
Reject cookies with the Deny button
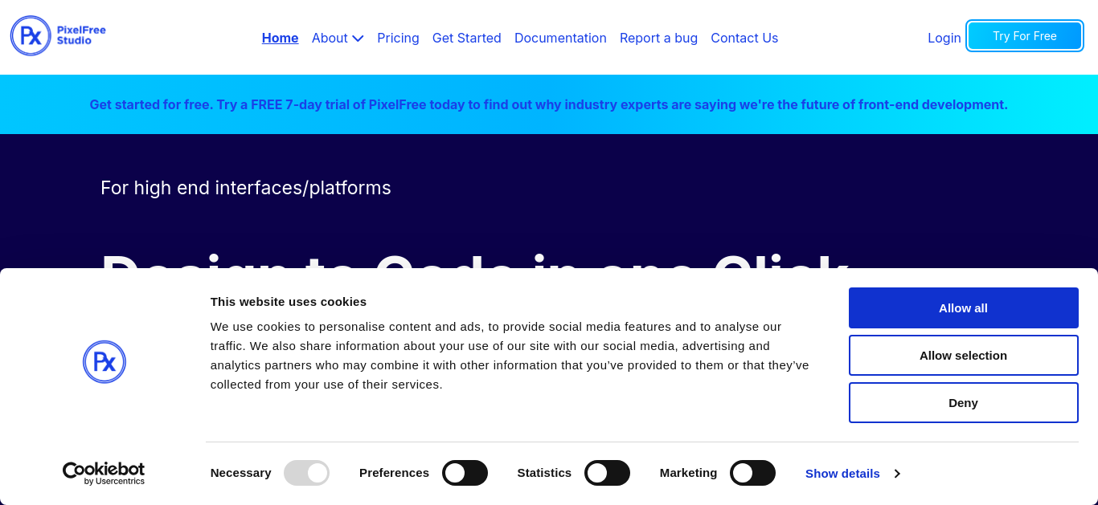coord(963,403)
